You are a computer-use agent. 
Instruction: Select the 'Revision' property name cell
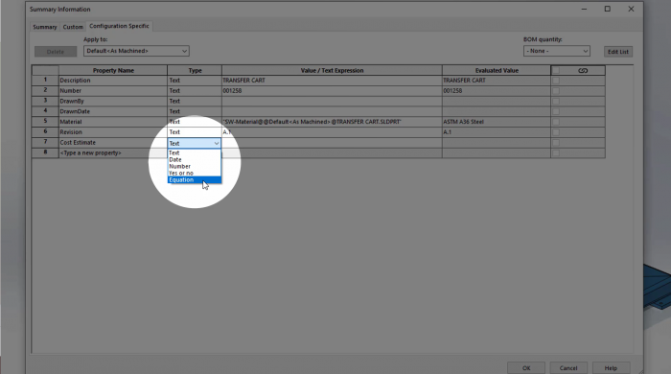tap(113, 132)
